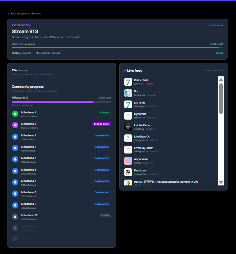236x254 pixels.
Task: Click the Claimed badge on Milestone 1
Action: pos(105,113)
